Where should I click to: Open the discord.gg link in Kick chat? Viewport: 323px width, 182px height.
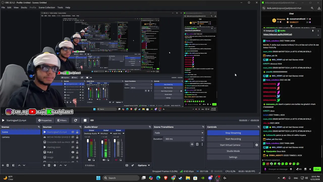point(278,34)
